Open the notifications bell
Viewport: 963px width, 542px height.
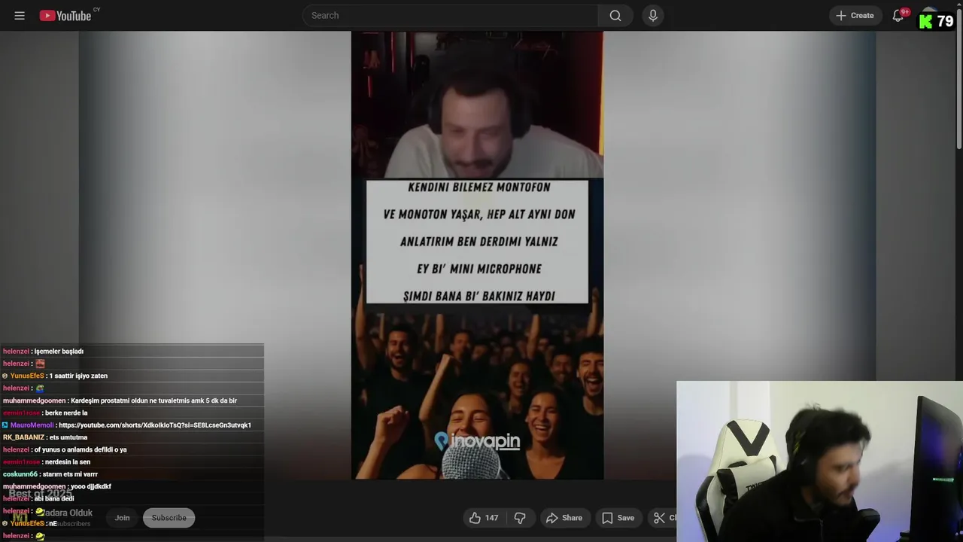click(898, 15)
